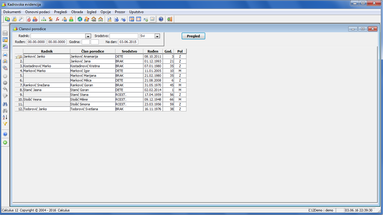Viewport: 383px width, 215px height.
Task: Open the Svi dropdown list
Action: click(157, 36)
